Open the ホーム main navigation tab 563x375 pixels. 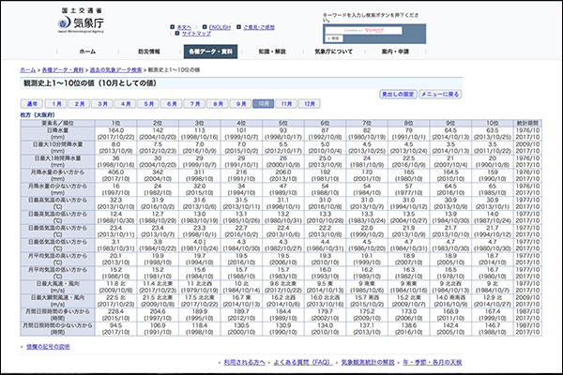click(x=87, y=52)
